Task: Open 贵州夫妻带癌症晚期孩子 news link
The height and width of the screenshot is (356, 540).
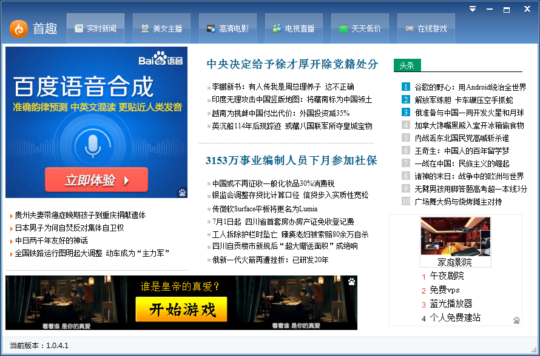Action: (x=80, y=215)
